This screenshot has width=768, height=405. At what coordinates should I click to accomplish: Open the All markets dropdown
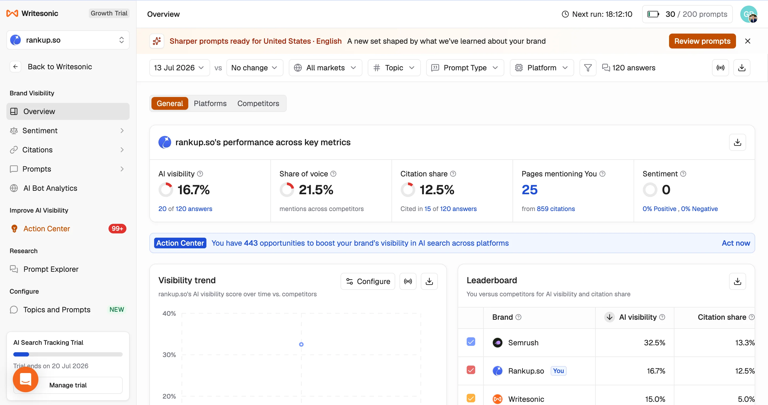point(325,68)
